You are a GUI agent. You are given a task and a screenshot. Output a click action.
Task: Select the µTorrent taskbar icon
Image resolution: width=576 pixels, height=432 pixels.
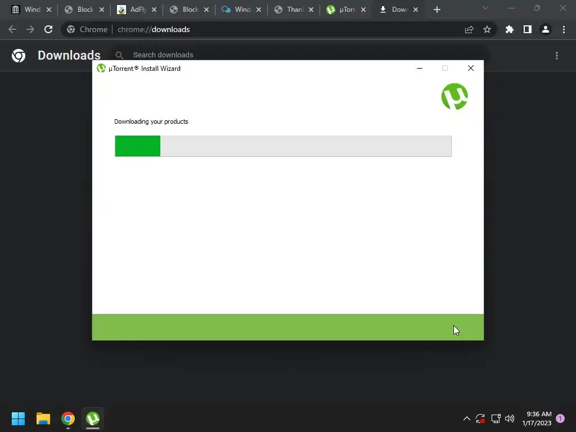[x=93, y=418]
